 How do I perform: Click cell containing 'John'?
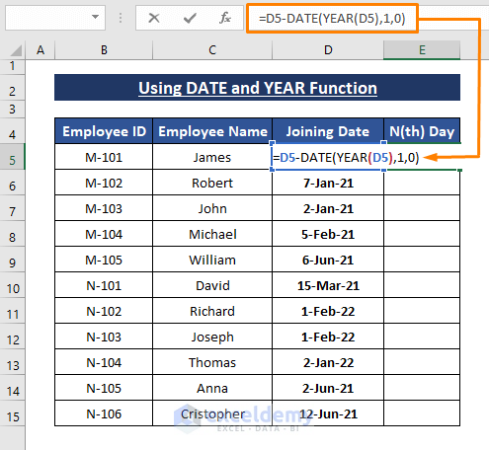point(212,208)
